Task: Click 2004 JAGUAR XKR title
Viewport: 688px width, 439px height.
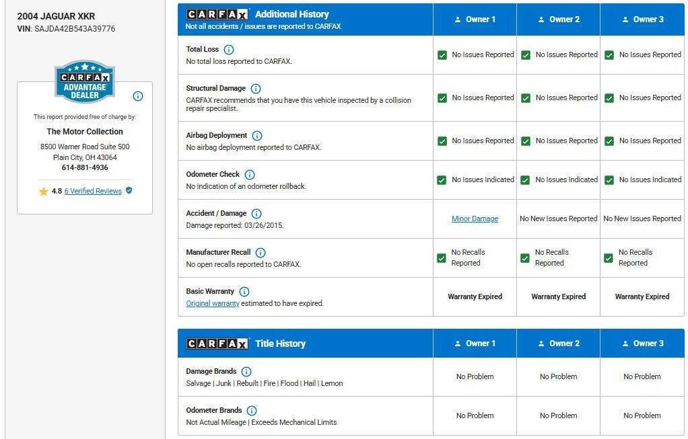Action: click(x=56, y=16)
